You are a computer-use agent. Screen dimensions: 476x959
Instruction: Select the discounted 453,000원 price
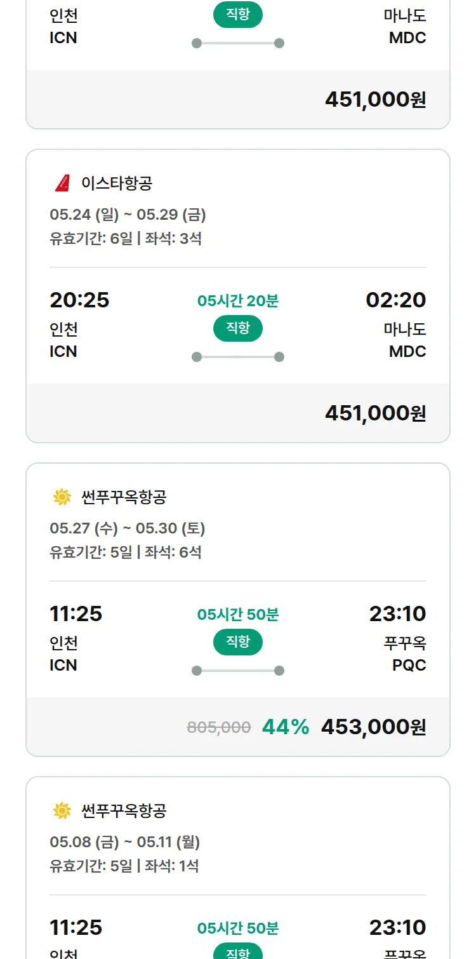coord(373,727)
